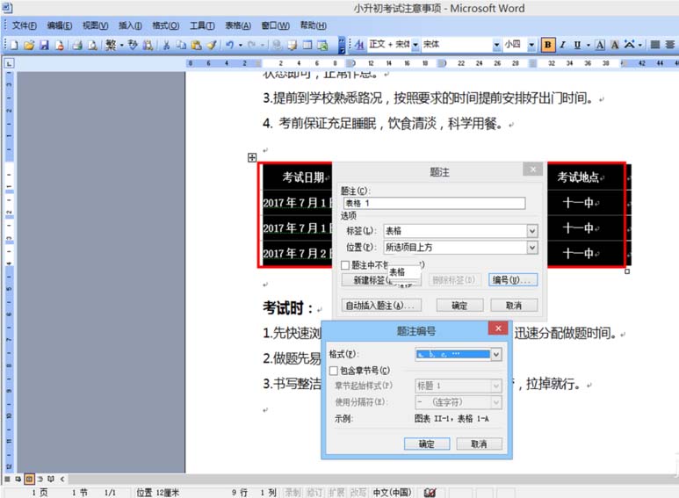The height and width of the screenshot is (498, 679).
Task: Click the Print icon in the toolbar
Action: point(76,45)
